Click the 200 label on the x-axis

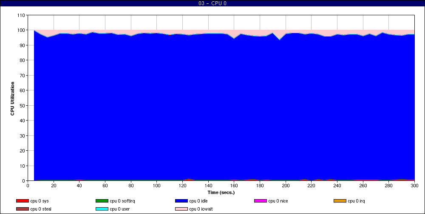pos(286,186)
